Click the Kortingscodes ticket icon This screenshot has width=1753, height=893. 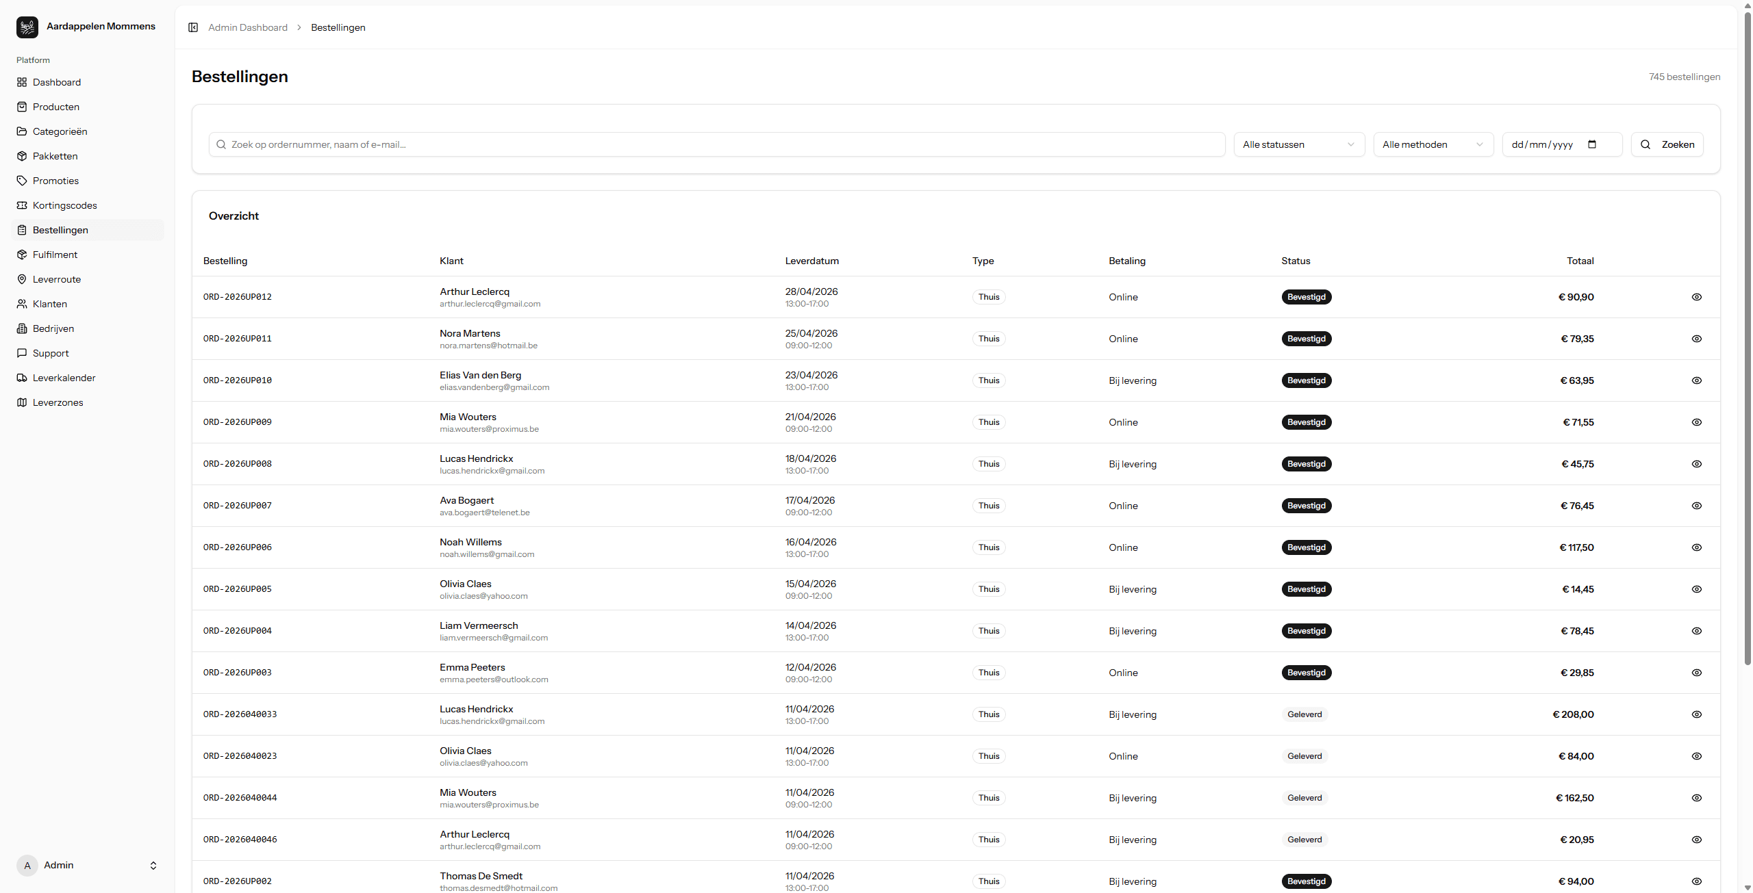pyautogui.click(x=22, y=205)
